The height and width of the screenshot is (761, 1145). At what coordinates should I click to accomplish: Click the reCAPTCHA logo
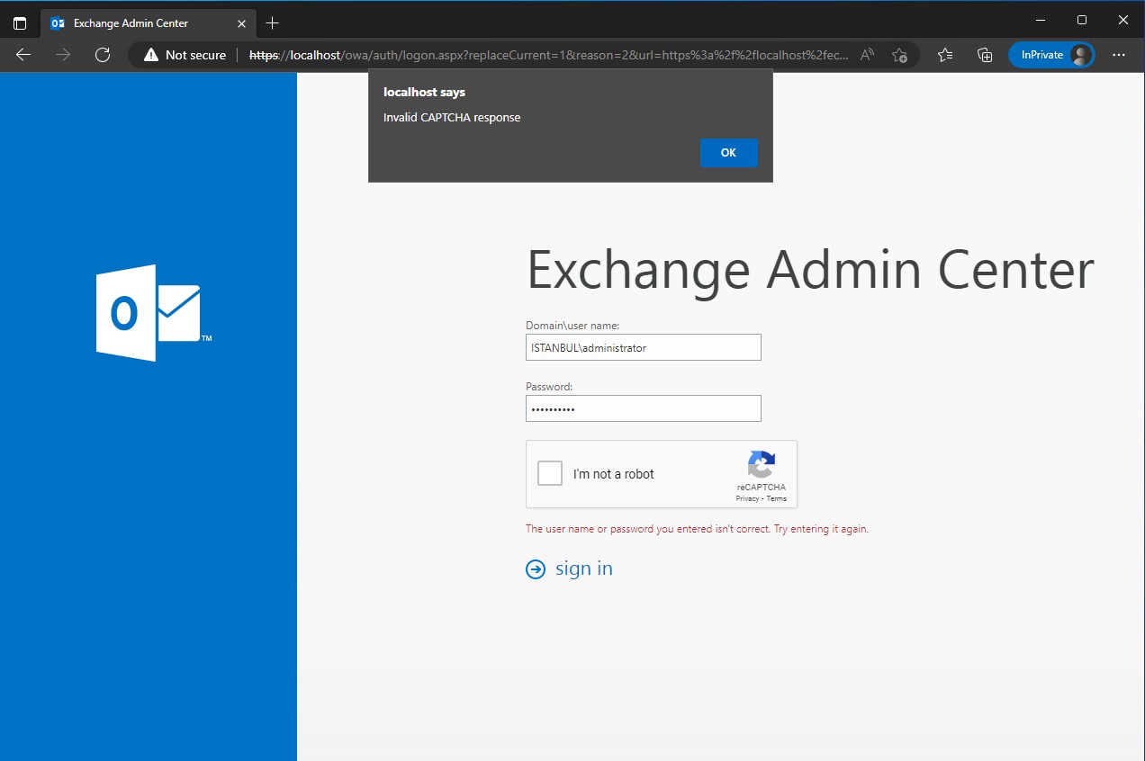click(761, 465)
